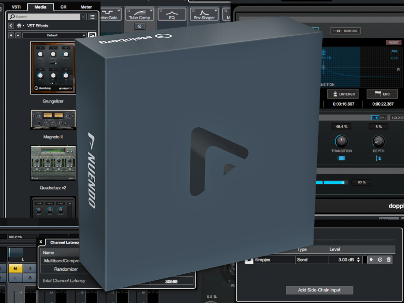Viewport: 404px width, 303px height.
Task: Select the Media tab
Action: coord(40,7)
